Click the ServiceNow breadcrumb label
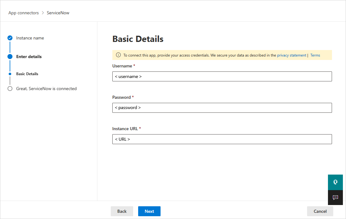The height and width of the screenshot is (219, 346). coord(58,13)
